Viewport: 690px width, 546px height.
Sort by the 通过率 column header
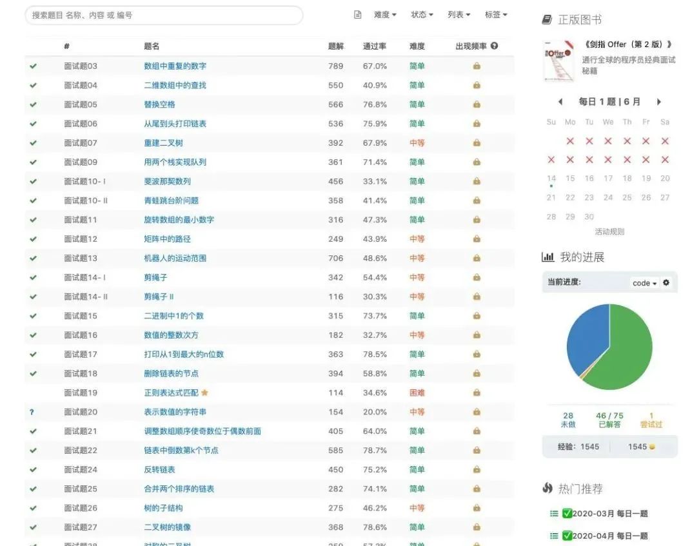pos(375,46)
